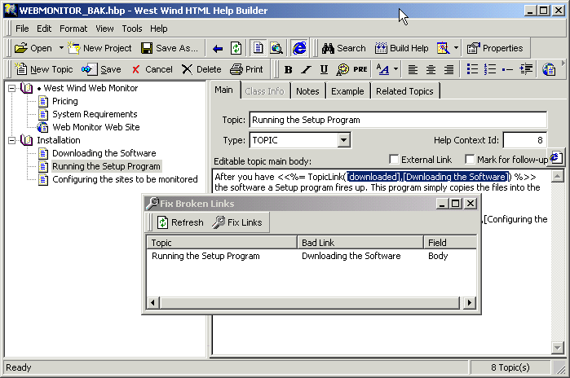Screen dimensions: 570x378
Task: Click the Search binoculars button
Action: tap(343, 48)
